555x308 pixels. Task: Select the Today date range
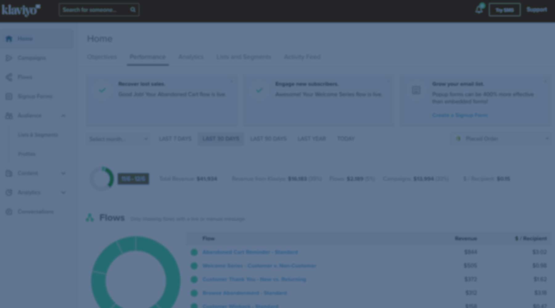pos(346,139)
